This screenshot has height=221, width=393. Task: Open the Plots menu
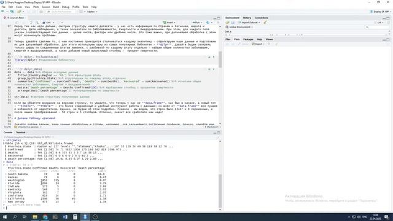coord(36,7)
